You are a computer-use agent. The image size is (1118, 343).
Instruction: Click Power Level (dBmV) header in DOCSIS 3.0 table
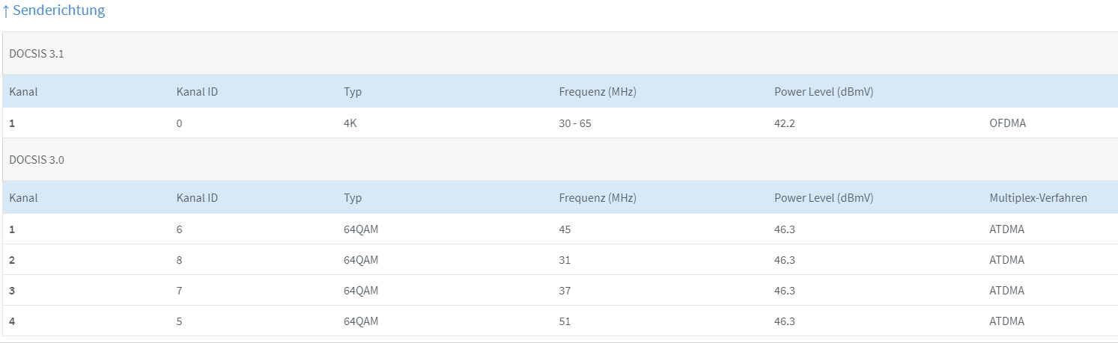pos(824,198)
